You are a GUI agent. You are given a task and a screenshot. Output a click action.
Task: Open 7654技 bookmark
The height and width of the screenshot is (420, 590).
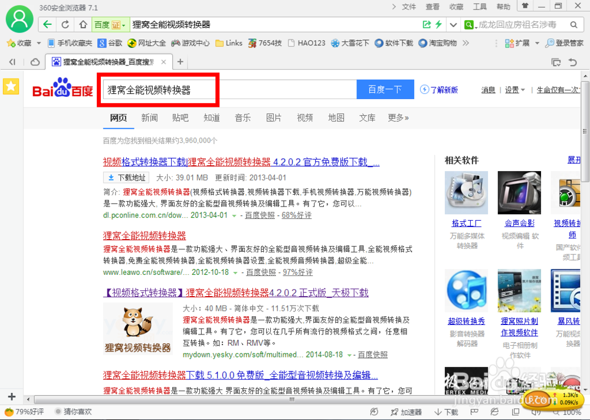pyautogui.click(x=265, y=43)
